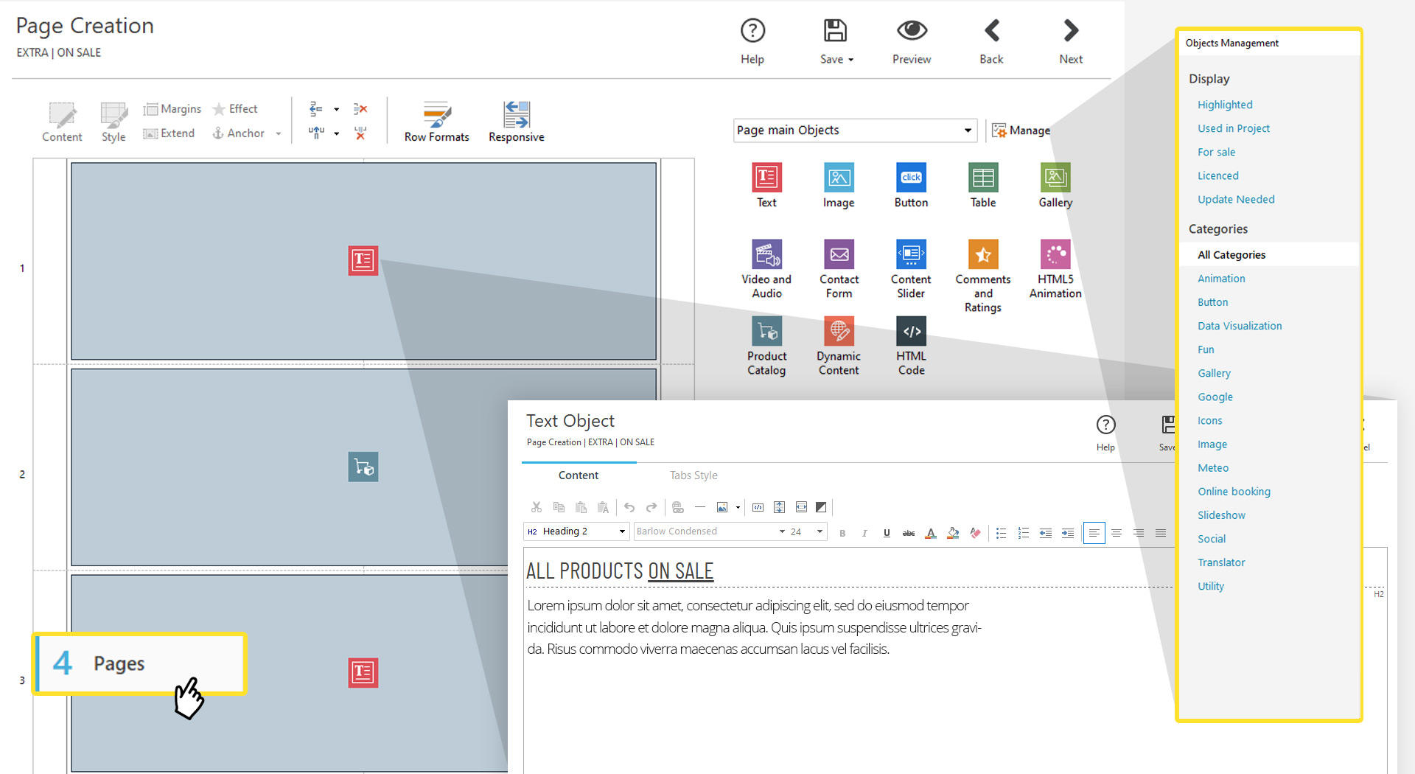Open the Barlow Condensed font dropdown
1415x774 pixels.
[781, 531]
